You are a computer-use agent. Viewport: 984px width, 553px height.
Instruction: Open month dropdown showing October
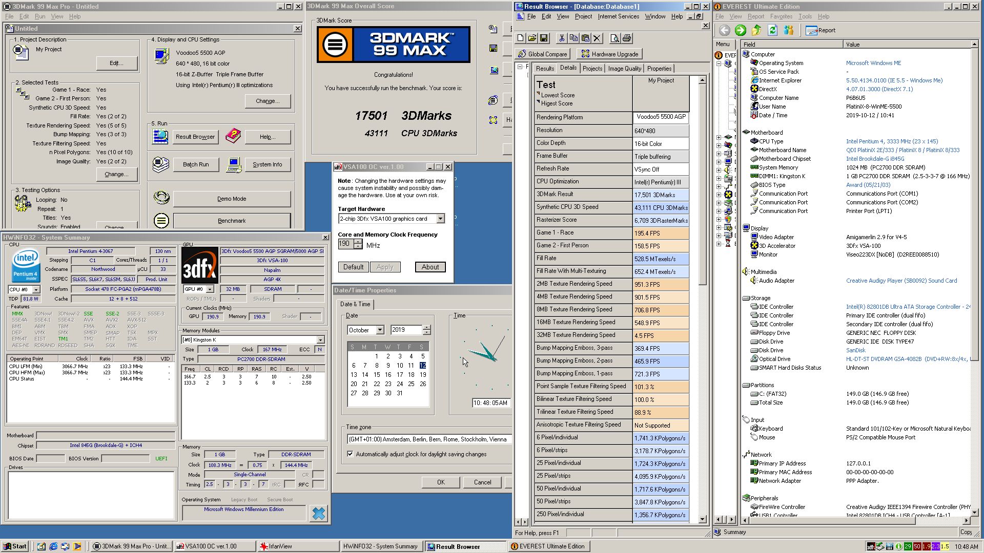point(380,330)
